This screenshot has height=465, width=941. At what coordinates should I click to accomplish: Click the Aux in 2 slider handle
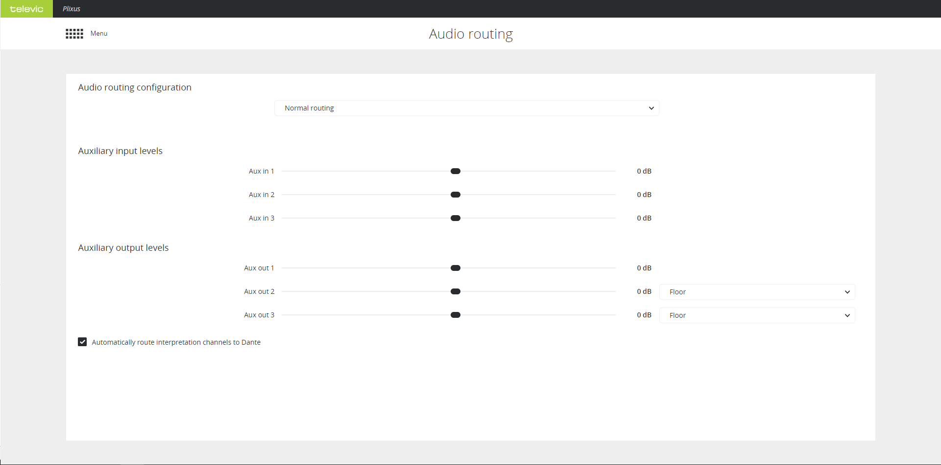point(456,195)
